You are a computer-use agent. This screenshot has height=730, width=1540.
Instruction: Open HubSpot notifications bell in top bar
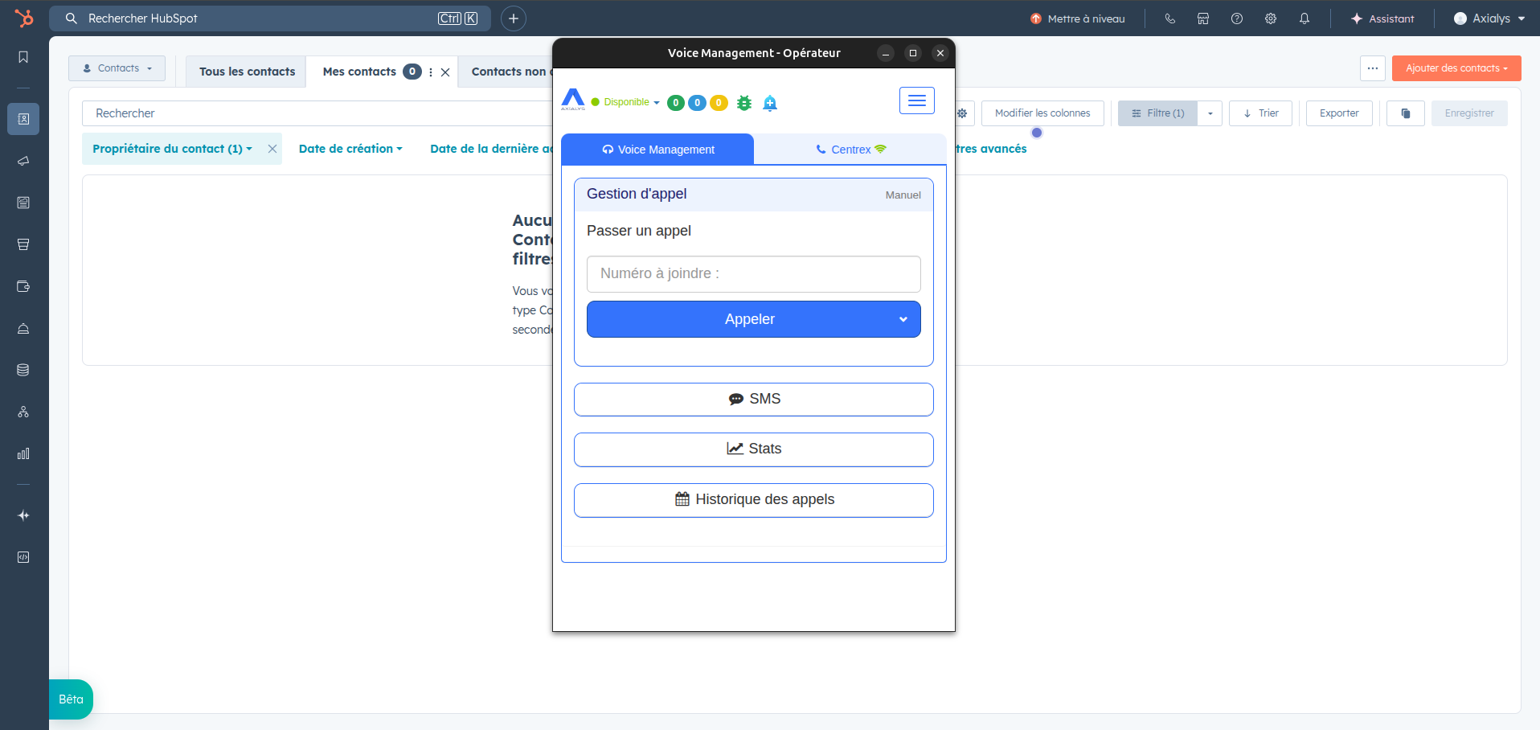click(x=1304, y=18)
